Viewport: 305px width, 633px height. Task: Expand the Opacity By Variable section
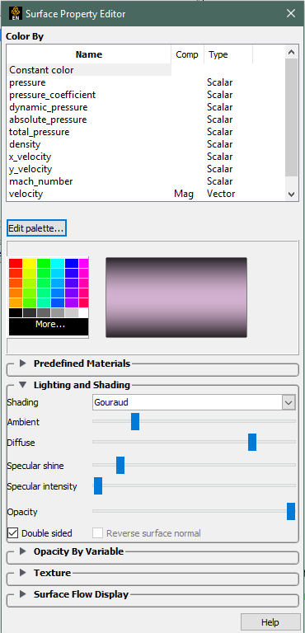tap(22, 551)
